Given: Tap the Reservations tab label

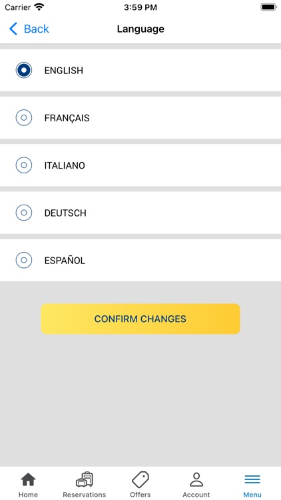Looking at the screenshot, I should click(85, 495).
